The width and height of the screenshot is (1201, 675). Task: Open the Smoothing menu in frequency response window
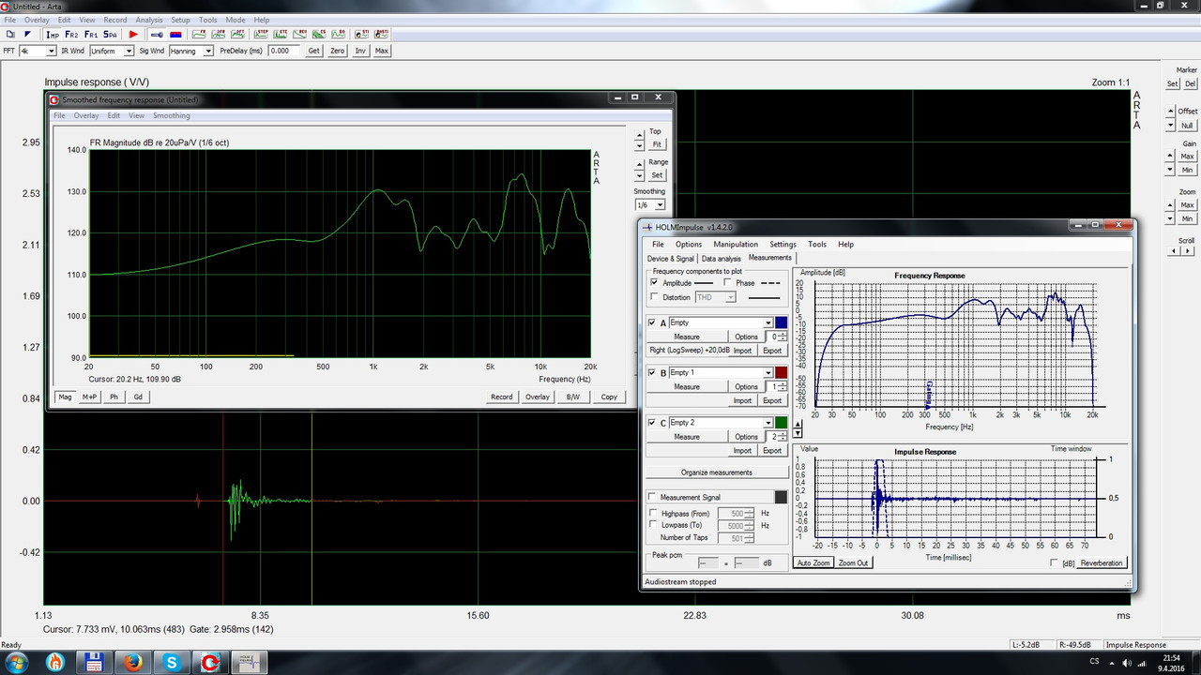(172, 115)
